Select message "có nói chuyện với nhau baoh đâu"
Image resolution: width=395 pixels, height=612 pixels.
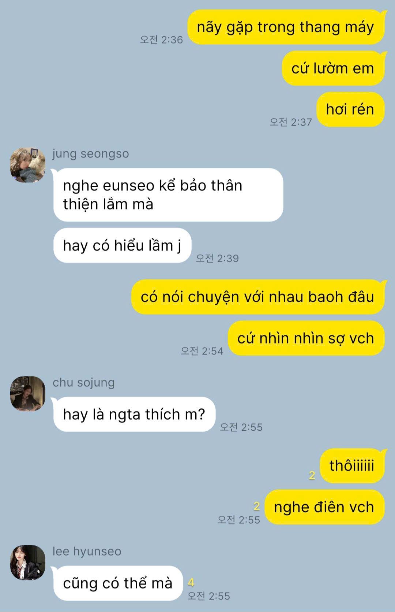click(x=258, y=297)
